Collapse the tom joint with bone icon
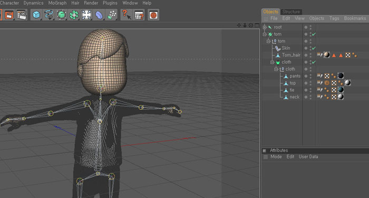 click(x=268, y=41)
